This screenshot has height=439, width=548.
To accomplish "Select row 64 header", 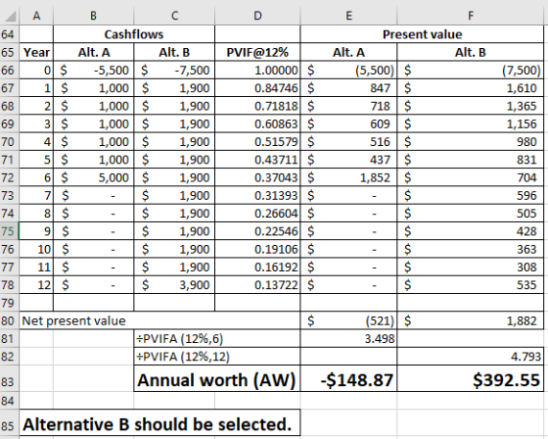I will coord(10,34).
